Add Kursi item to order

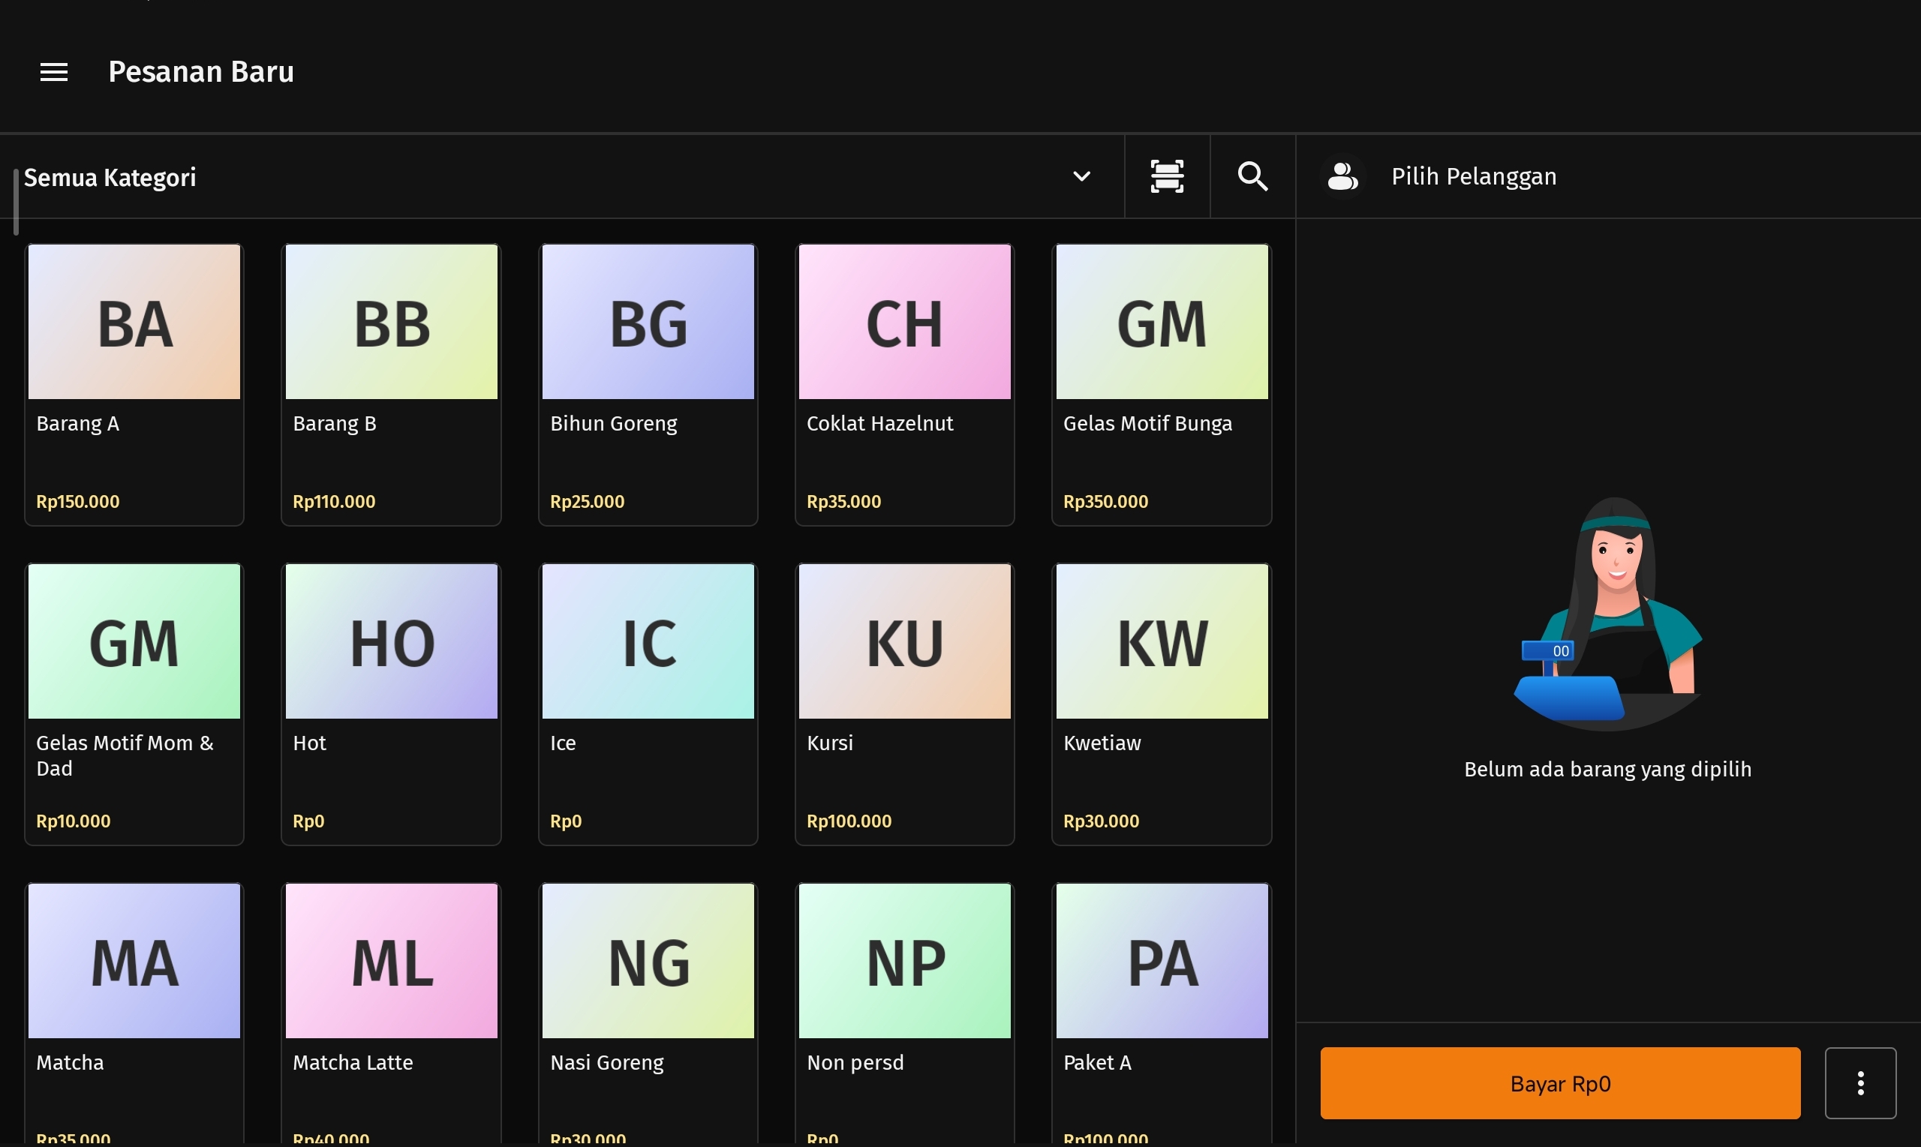pyautogui.click(x=904, y=704)
